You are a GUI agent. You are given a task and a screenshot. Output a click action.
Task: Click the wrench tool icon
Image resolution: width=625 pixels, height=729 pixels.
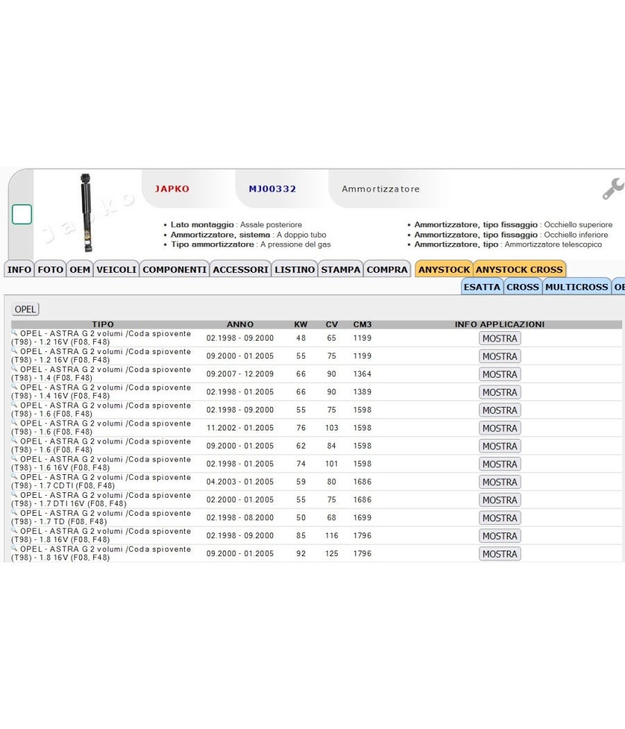[613, 189]
